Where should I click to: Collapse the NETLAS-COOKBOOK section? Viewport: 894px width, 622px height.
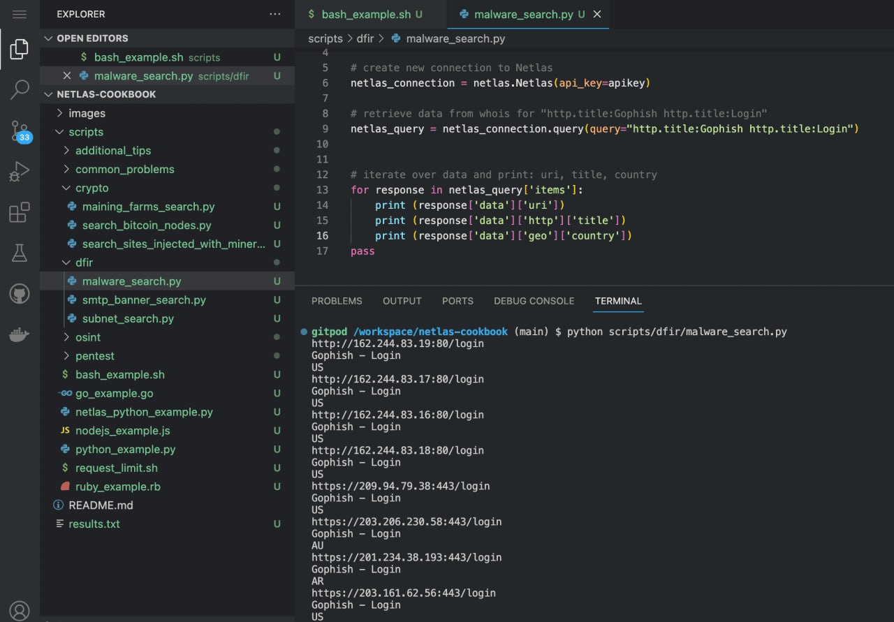point(167,94)
